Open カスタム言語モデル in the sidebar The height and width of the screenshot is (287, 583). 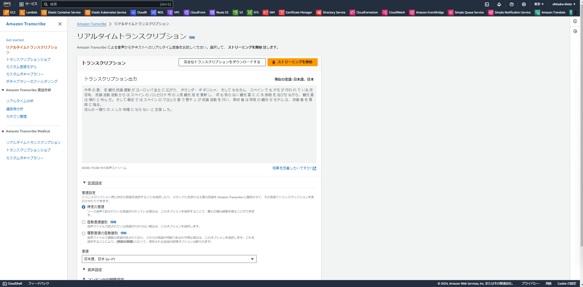tap(21, 67)
